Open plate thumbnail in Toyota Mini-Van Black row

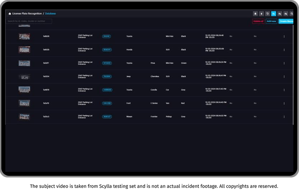click(x=24, y=36)
